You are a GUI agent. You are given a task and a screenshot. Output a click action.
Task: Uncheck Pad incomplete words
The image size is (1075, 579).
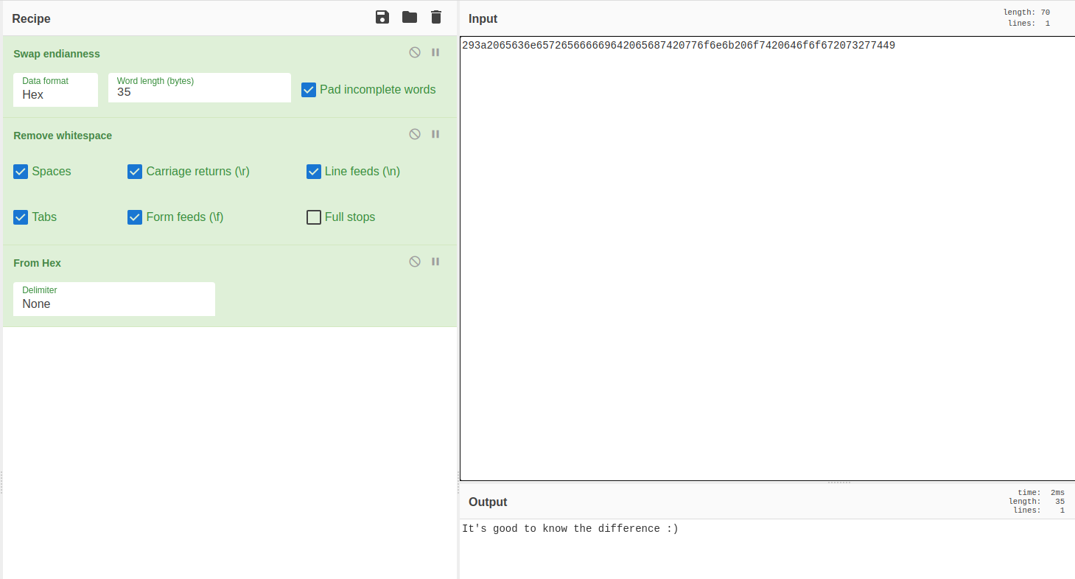(309, 90)
